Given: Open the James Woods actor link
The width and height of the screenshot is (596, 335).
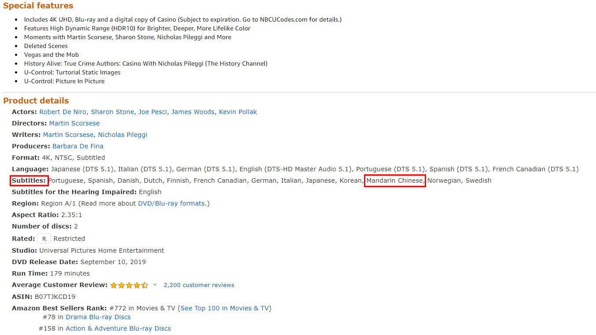Looking at the screenshot, I should point(193,112).
